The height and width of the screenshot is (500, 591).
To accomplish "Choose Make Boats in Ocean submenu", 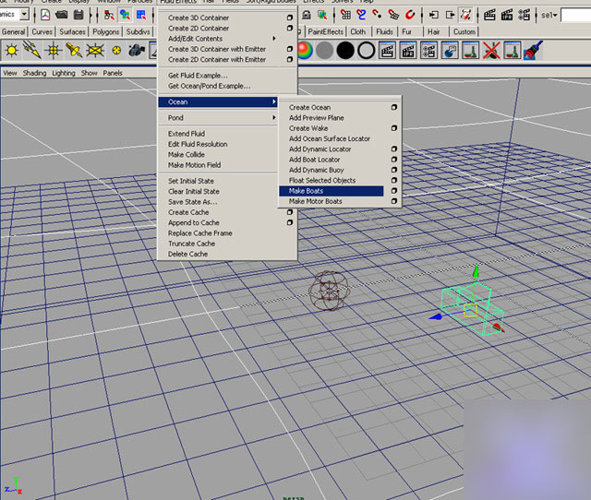I will pos(332,191).
